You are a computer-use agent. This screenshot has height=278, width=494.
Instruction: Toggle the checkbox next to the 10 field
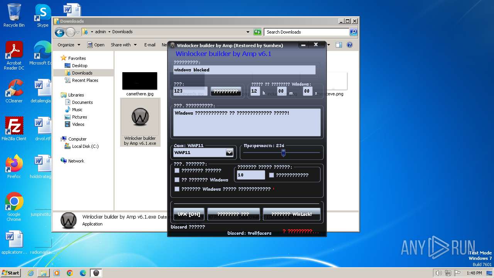tap(271, 175)
